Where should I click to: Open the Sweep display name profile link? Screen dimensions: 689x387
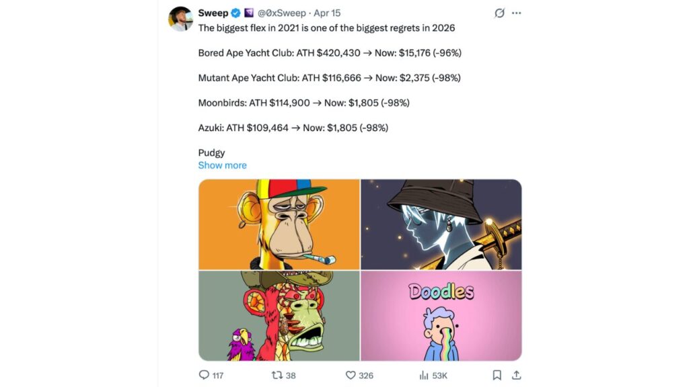tap(213, 13)
